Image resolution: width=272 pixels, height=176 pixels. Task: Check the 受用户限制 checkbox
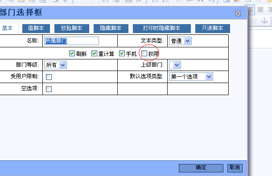[49, 77]
